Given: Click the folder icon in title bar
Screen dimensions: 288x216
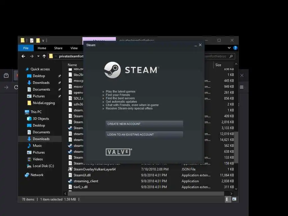Looking at the screenshot, I should [x=22, y=40].
